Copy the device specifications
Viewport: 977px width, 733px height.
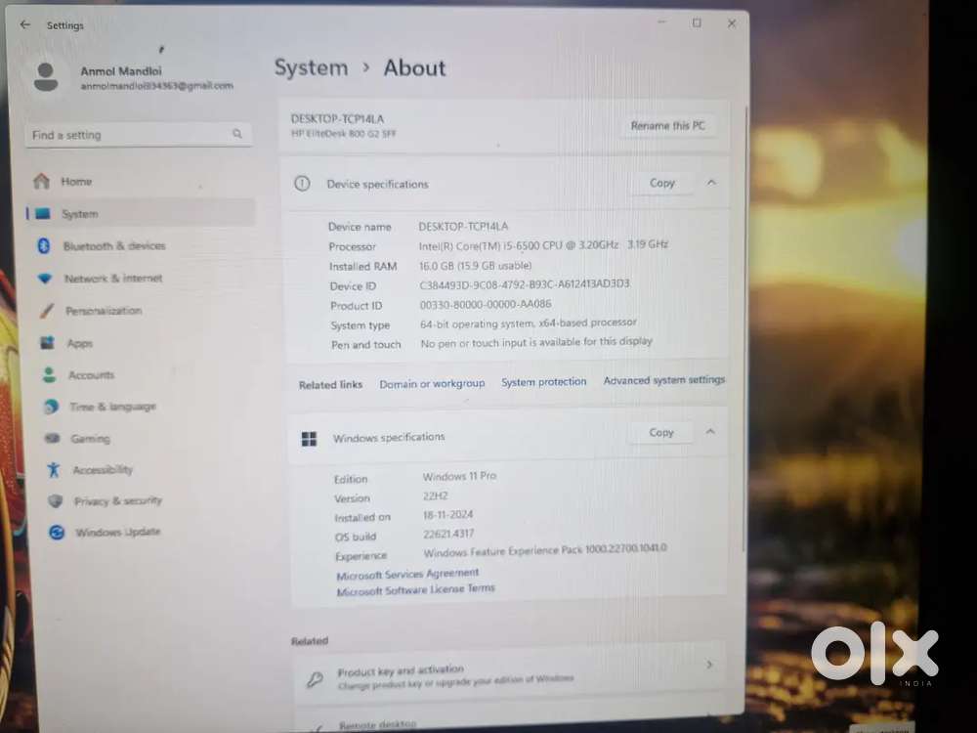(662, 183)
